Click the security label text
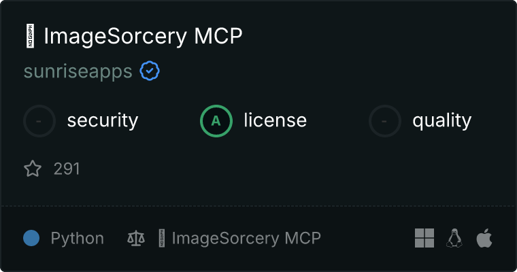Screen dimensions: 517x272 click(103, 120)
